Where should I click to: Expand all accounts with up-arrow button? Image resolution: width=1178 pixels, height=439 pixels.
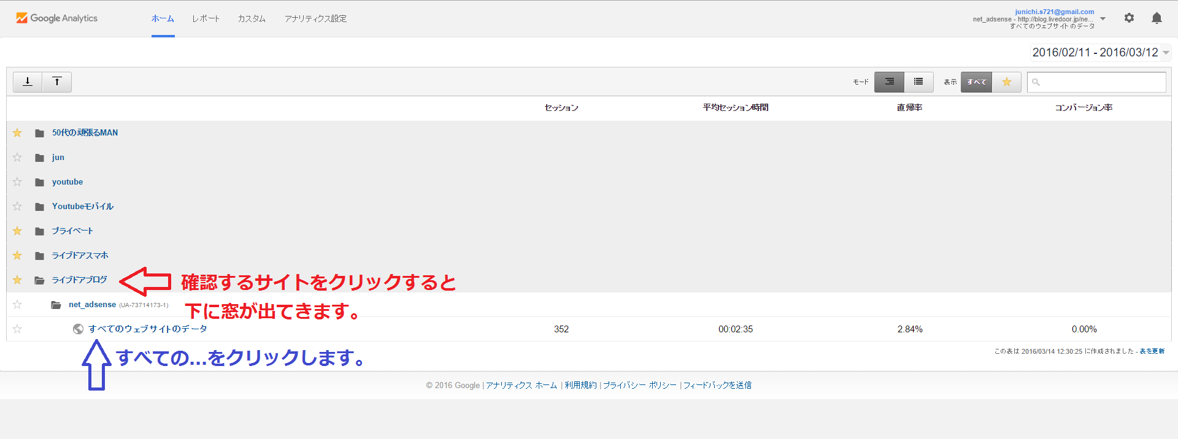point(57,82)
